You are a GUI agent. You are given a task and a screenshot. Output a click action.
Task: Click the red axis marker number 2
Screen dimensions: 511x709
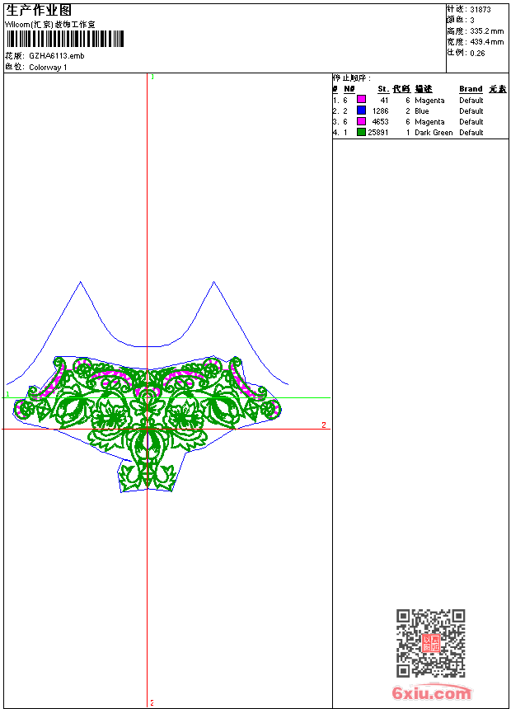[x=324, y=425]
